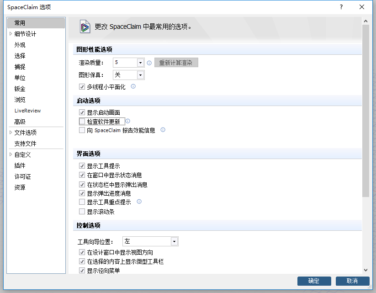The width and height of the screenshot is (376, 293).
Task: Open the 渲染质量 dropdown
Action: [x=140, y=63]
